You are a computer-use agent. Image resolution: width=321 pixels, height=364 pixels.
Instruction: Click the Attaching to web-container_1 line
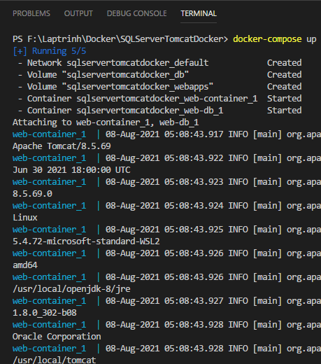tap(106, 122)
